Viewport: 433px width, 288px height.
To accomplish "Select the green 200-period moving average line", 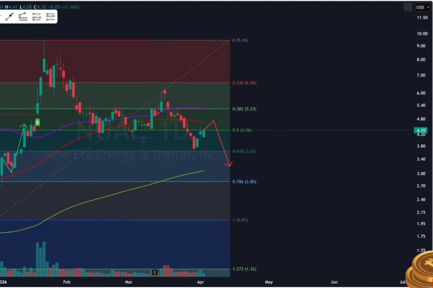I will [134, 189].
